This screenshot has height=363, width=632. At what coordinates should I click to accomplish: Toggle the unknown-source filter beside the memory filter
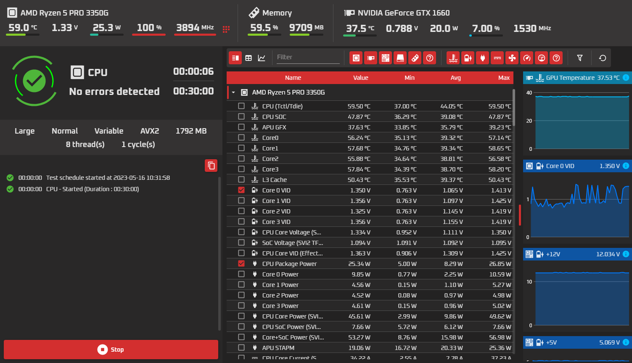[429, 58]
